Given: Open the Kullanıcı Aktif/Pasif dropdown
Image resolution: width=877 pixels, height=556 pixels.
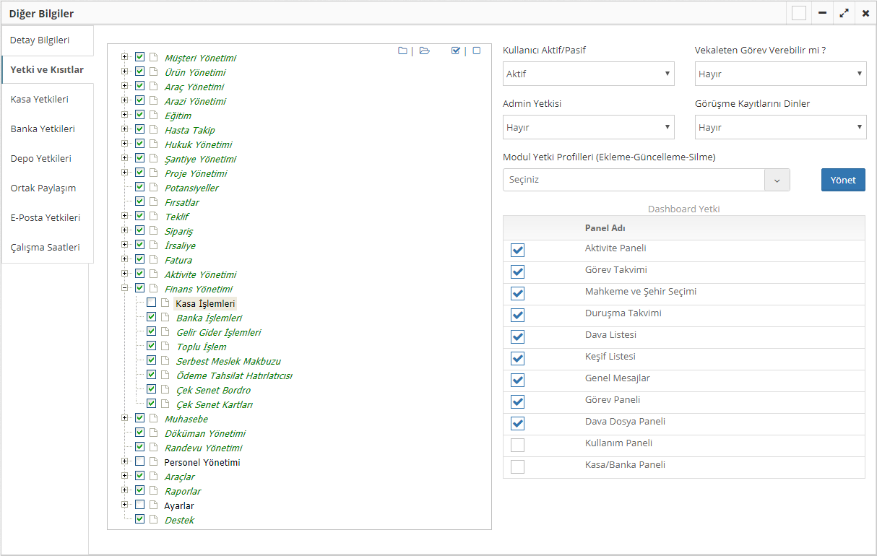Looking at the screenshot, I should tap(588, 74).
